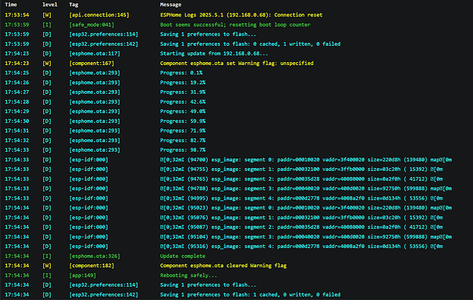Select the "Progress: 42.6%" line
Image resolution: width=473 pixels, height=300 pixels.
point(183,102)
